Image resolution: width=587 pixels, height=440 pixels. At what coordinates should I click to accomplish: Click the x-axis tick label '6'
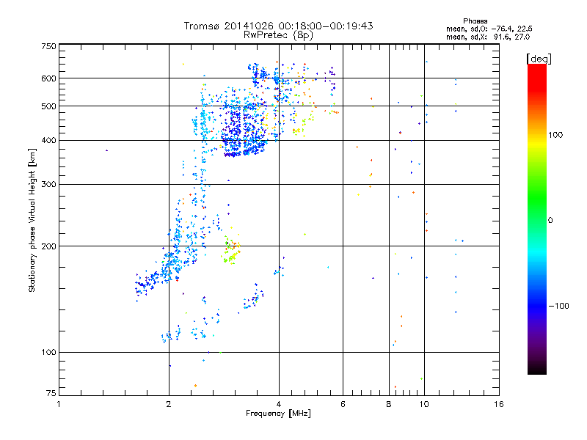343,404
